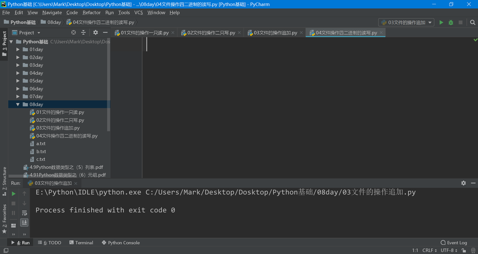Open the VCS menu
Viewport: 478px width, 254px height.
point(138,12)
